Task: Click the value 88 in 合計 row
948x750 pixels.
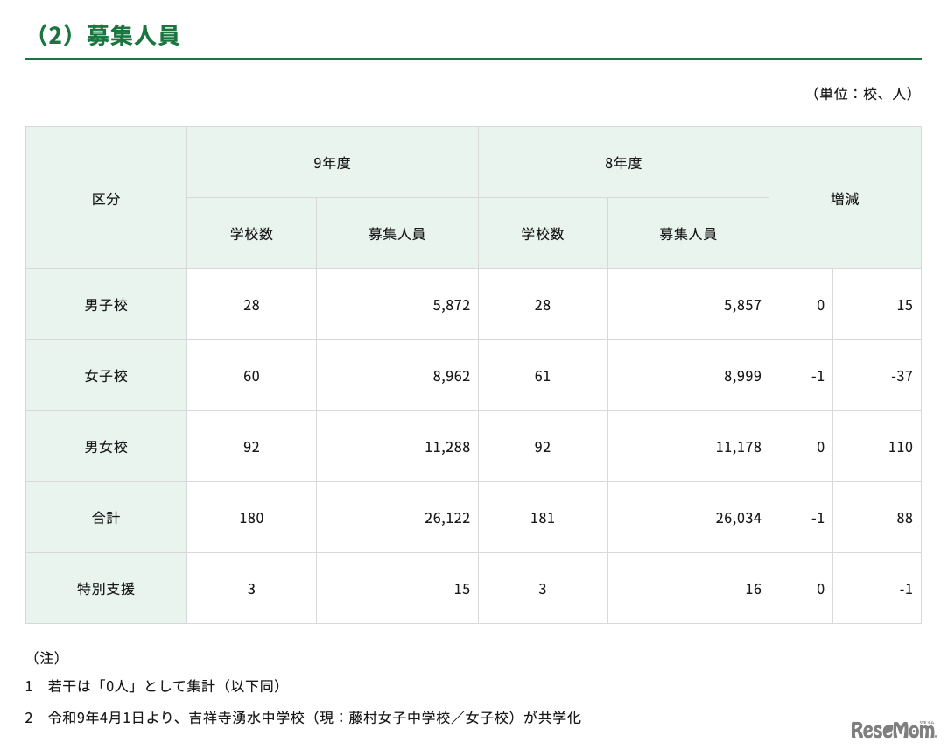Action: pos(904,518)
